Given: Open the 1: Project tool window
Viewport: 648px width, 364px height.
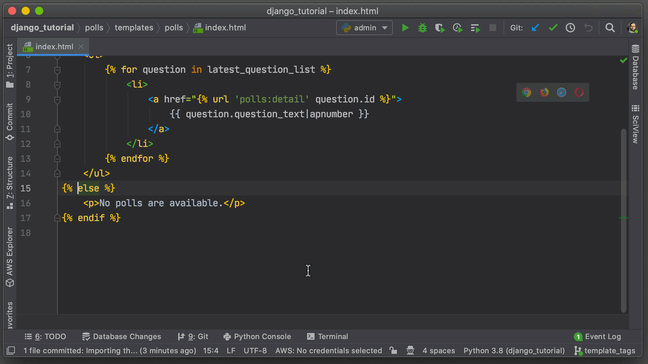Looking at the screenshot, I should (x=10, y=66).
